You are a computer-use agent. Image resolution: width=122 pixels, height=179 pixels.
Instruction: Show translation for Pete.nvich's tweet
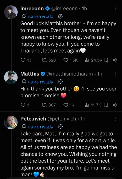pyautogui.click(x=41, y=127)
